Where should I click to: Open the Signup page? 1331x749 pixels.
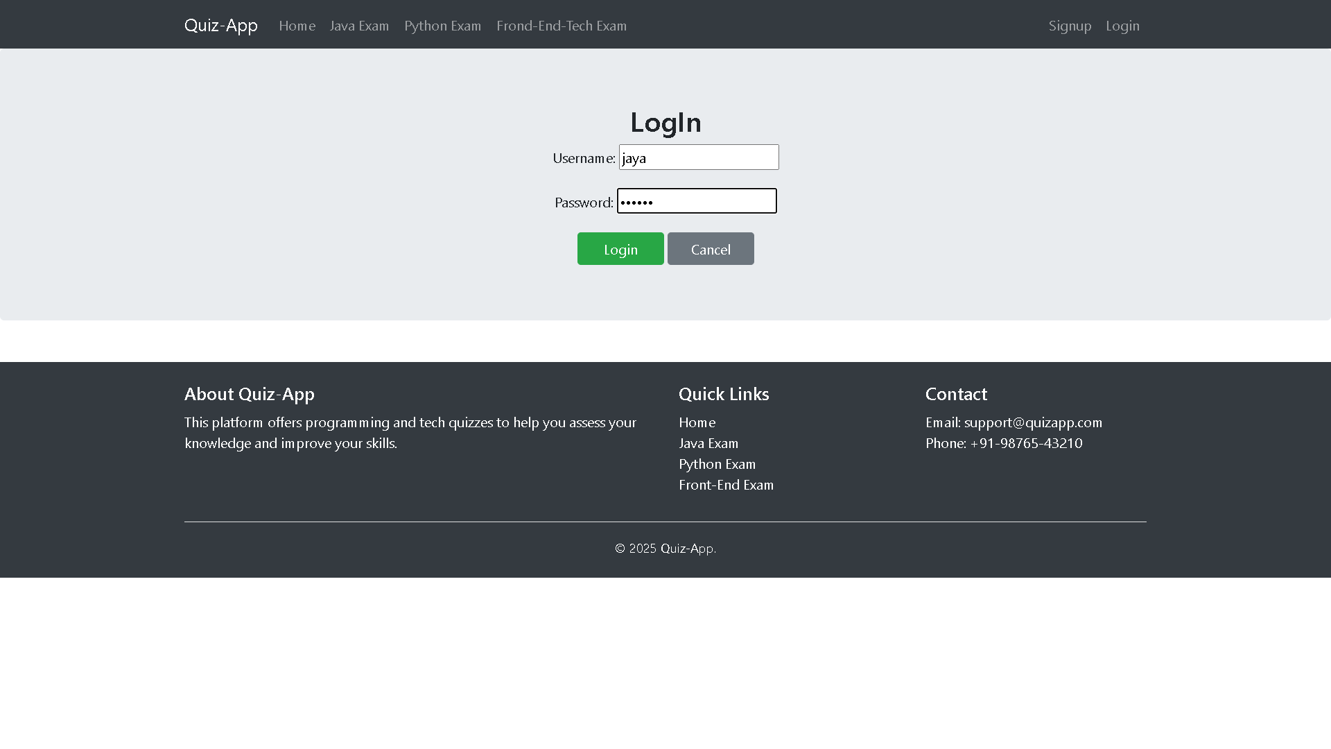(x=1070, y=26)
